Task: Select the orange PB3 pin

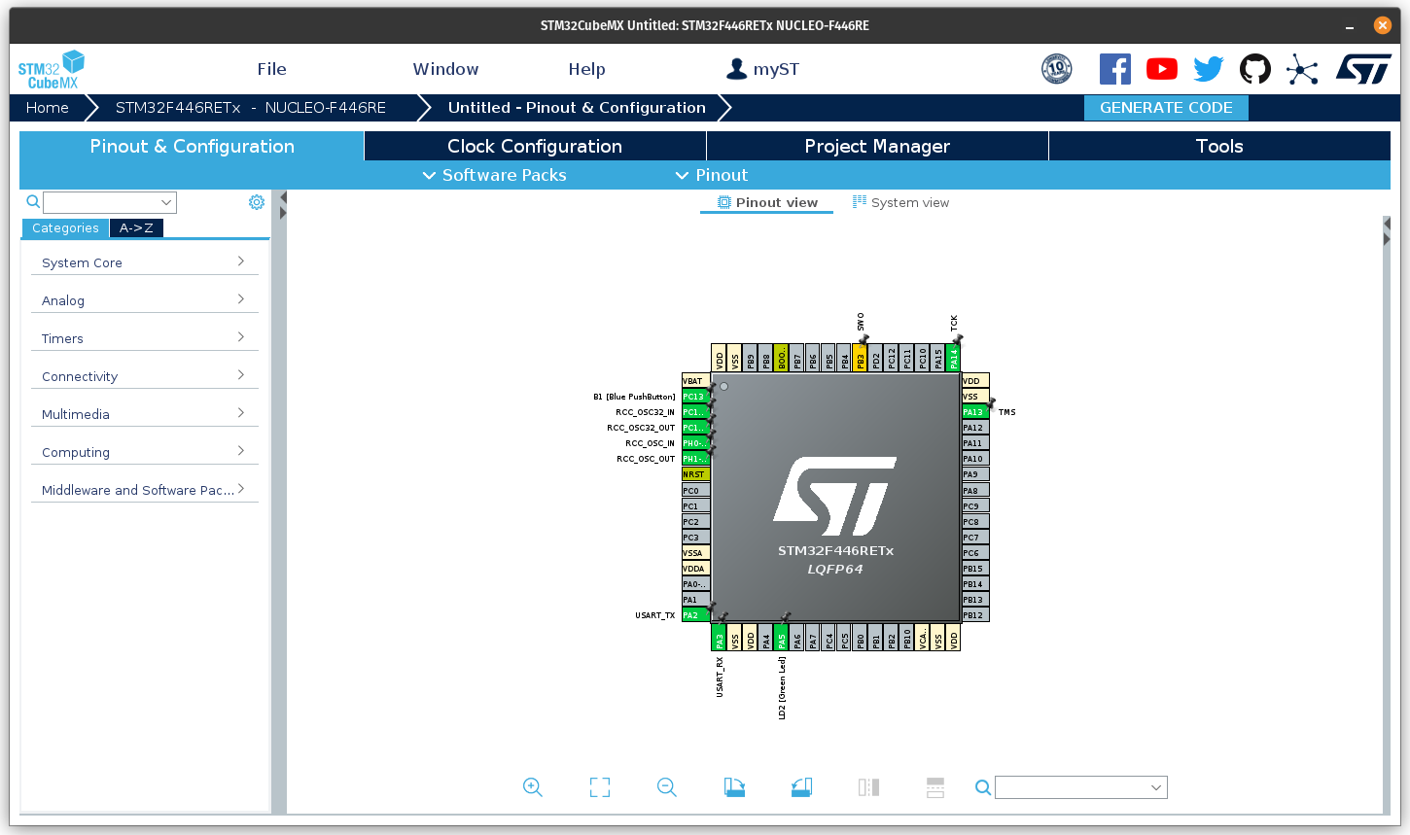Action: (x=860, y=358)
